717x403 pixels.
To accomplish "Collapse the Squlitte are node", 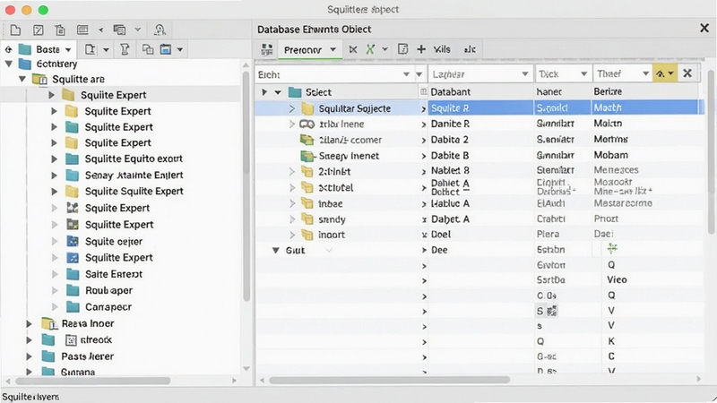I will (22, 79).
